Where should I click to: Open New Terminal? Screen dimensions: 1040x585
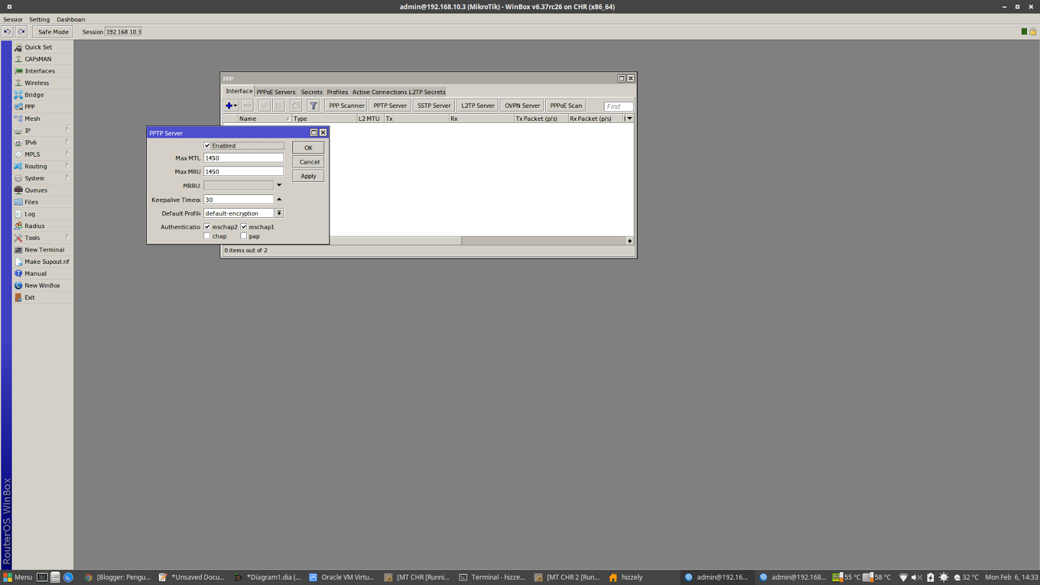pos(43,250)
